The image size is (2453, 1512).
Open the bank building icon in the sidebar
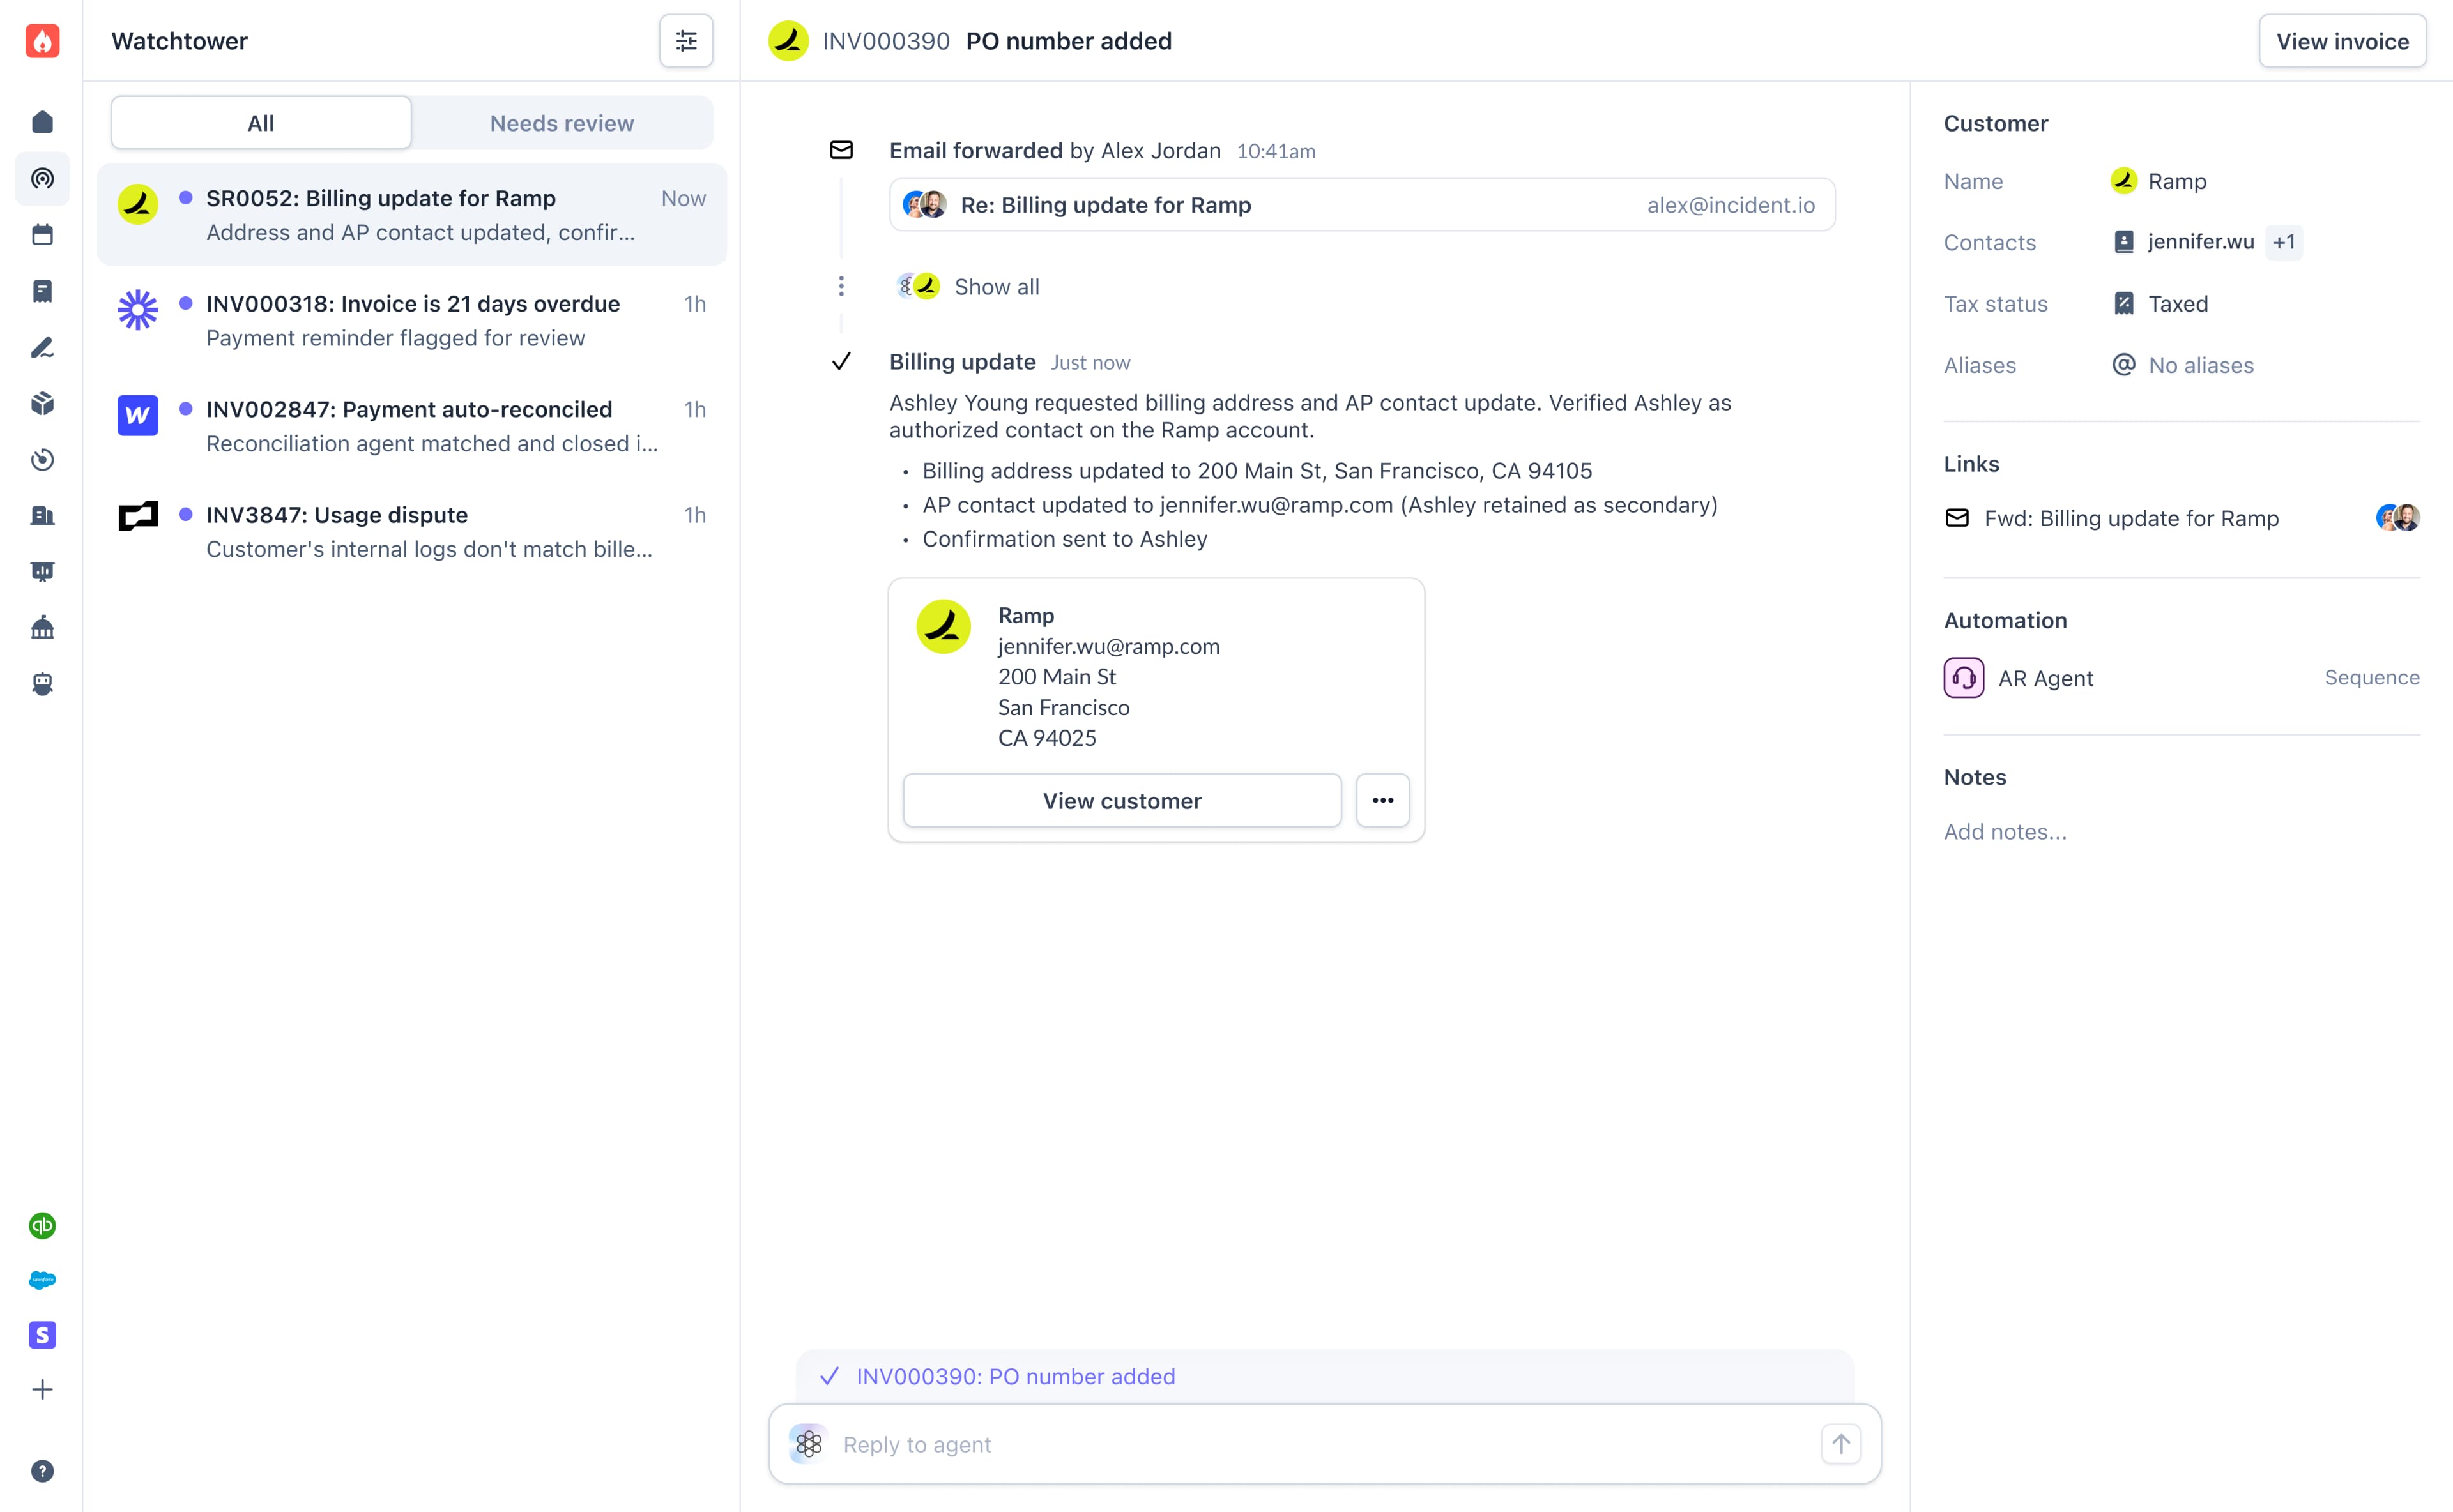click(x=42, y=628)
